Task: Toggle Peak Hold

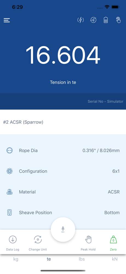Action: click(x=88, y=243)
